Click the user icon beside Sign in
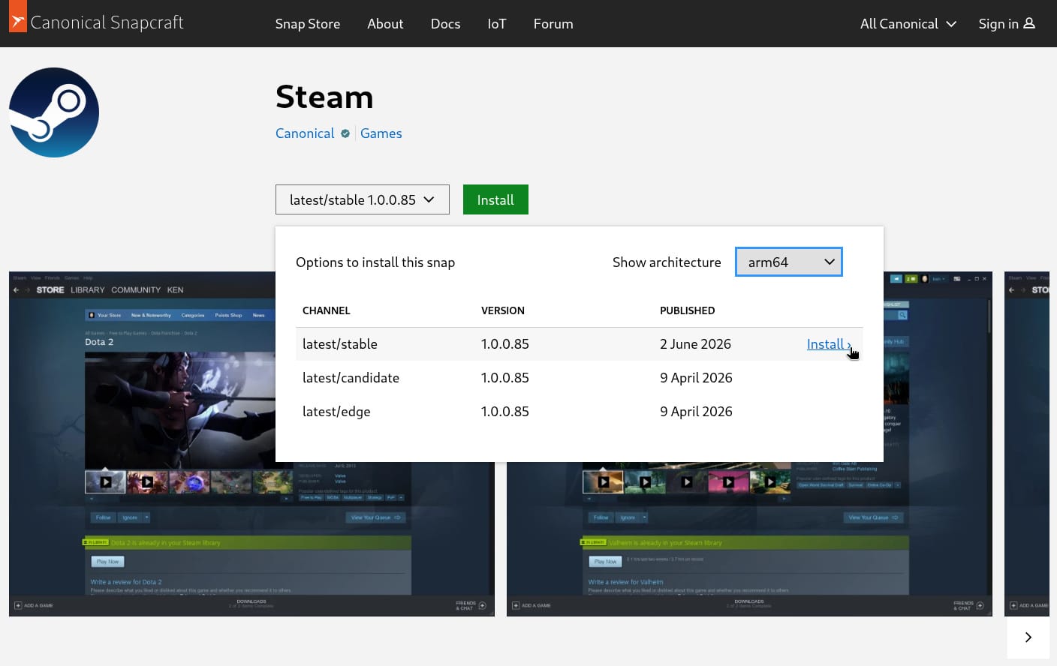The height and width of the screenshot is (666, 1057). [1029, 23]
